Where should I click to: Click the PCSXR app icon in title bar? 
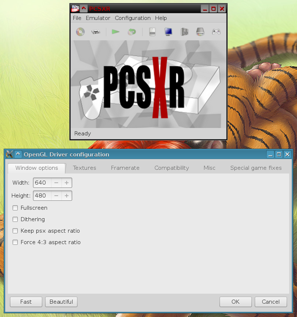click(x=75, y=9)
